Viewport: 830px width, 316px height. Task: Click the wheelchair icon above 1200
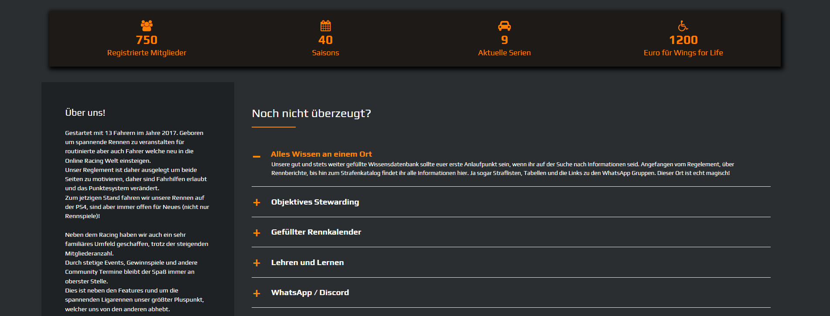(x=683, y=26)
